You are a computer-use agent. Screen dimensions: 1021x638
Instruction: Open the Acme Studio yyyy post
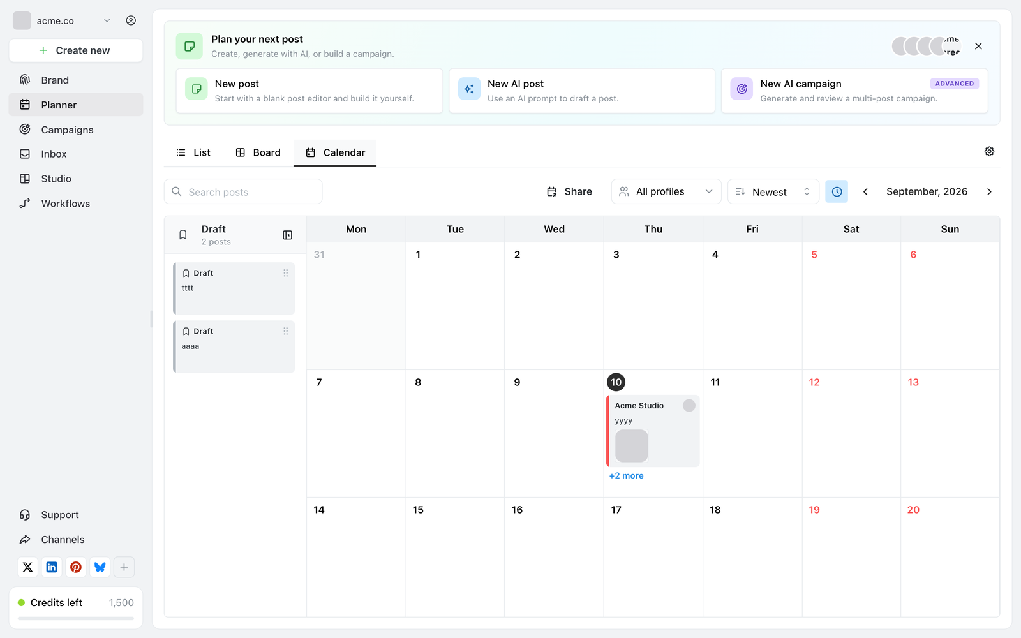(653, 431)
